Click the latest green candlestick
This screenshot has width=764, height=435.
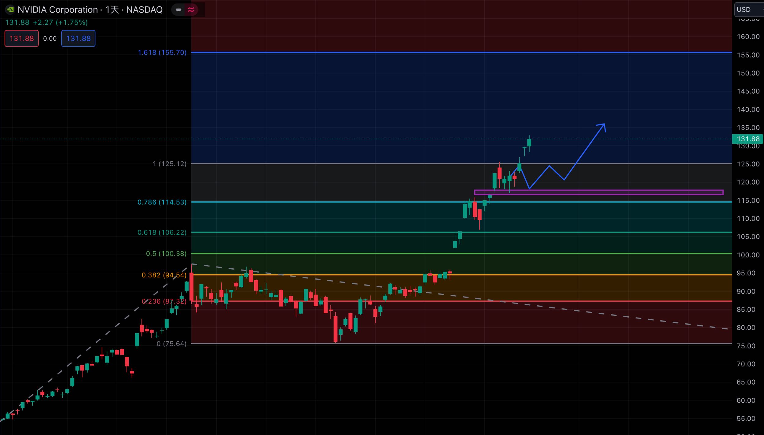(x=529, y=143)
